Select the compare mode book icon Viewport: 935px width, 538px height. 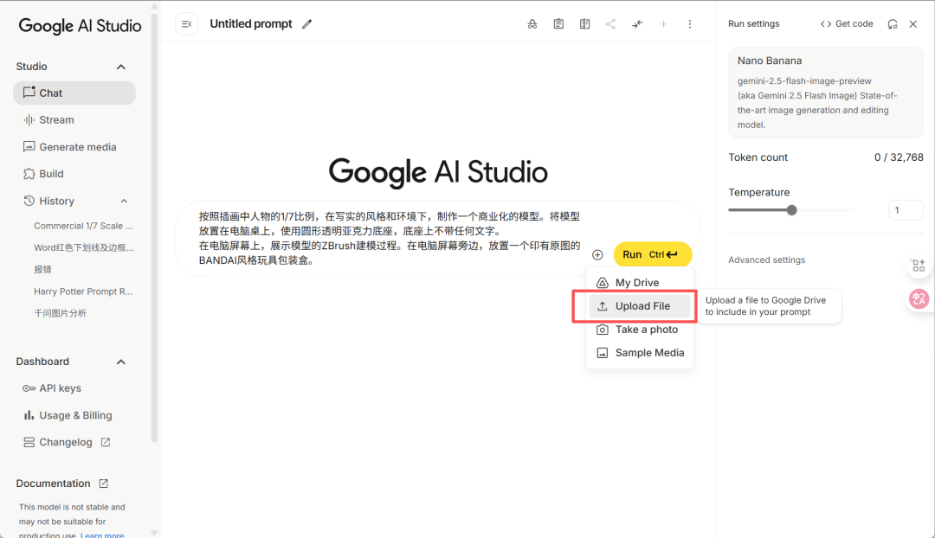point(584,23)
